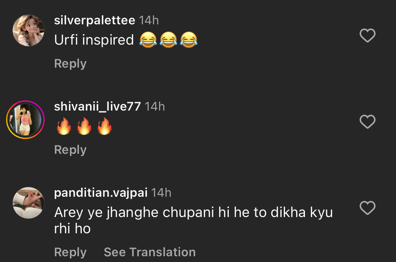Reply to silverpalettee's Urfi inspired comment
Image resolution: width=396 pixels, height=262 pixels.
tap(70, 64)
